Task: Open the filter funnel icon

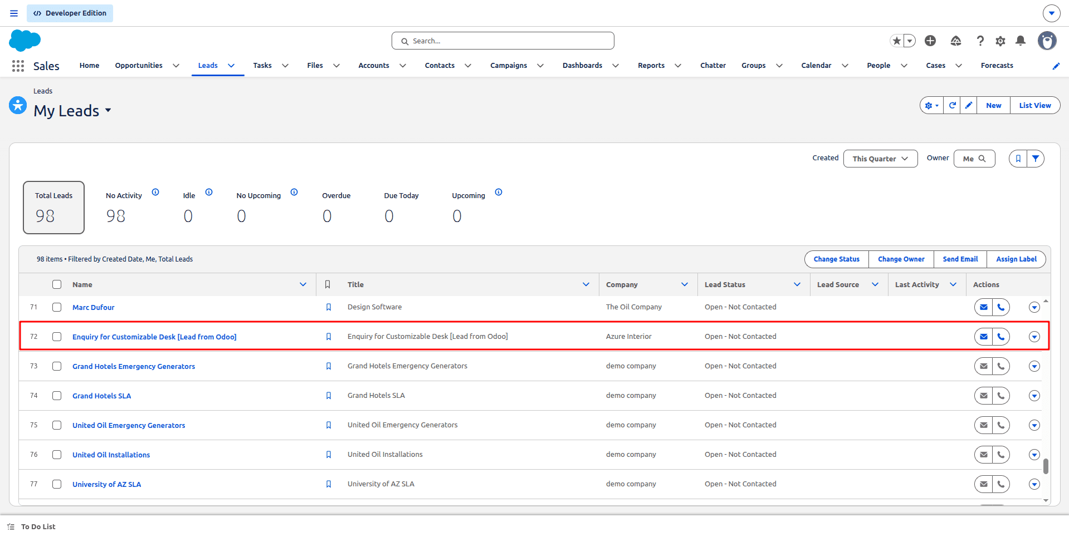Action: (x=1036, y=159)
